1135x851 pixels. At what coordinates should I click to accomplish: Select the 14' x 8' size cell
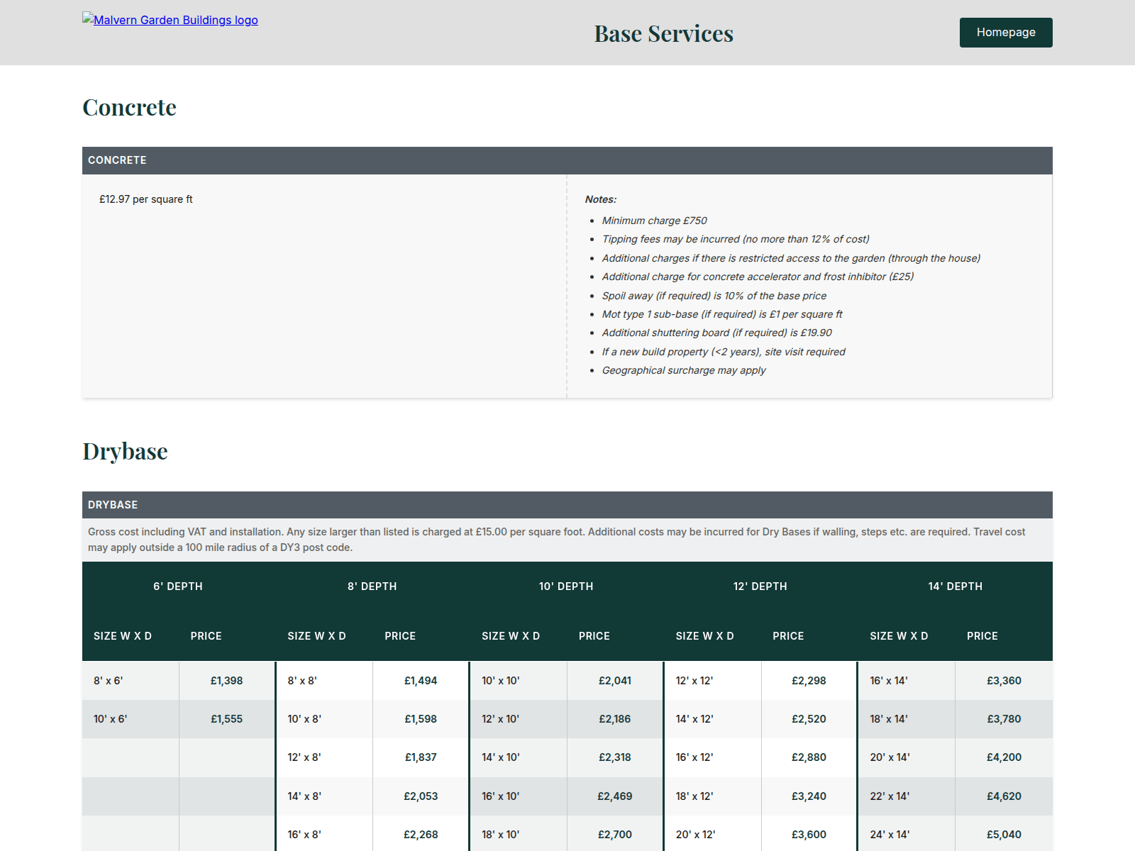(324, 796)
